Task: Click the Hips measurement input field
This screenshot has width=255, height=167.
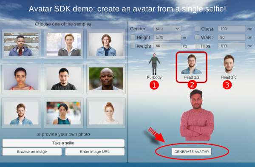Action: click(x=232, y=46)
